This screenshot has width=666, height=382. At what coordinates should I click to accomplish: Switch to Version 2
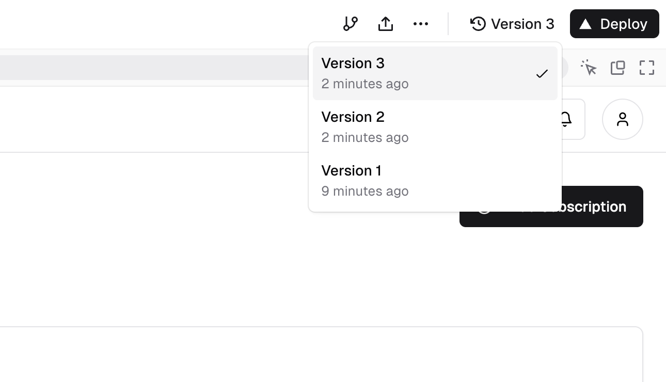pos(435,127)
